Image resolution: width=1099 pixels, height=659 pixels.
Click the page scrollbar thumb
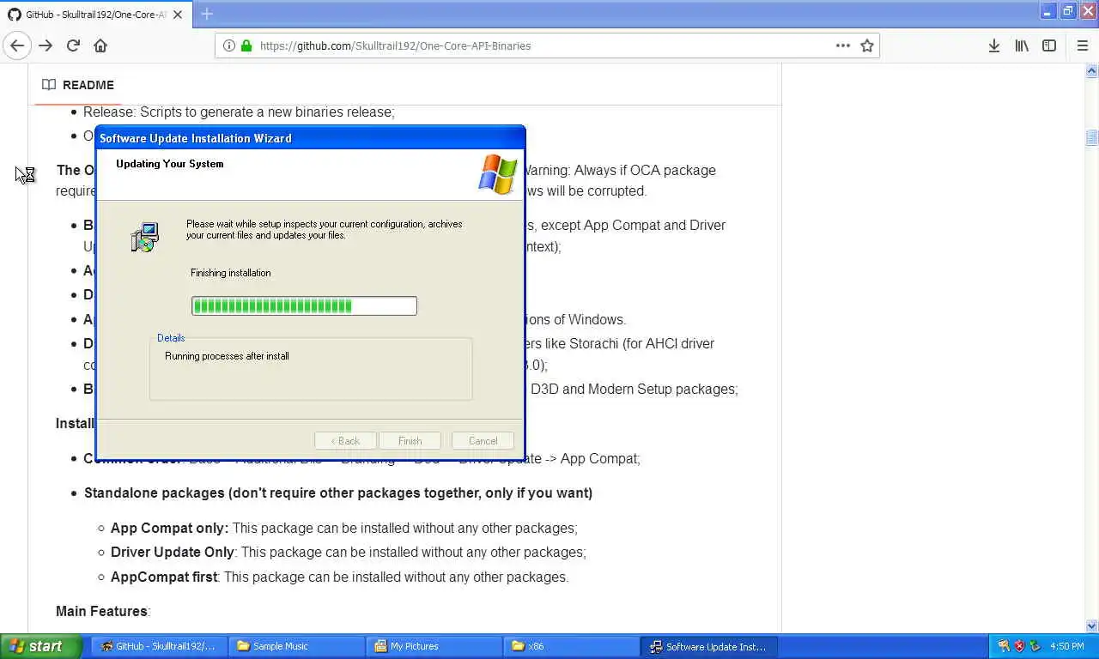pyautogui.click(x=1091, y=137)
